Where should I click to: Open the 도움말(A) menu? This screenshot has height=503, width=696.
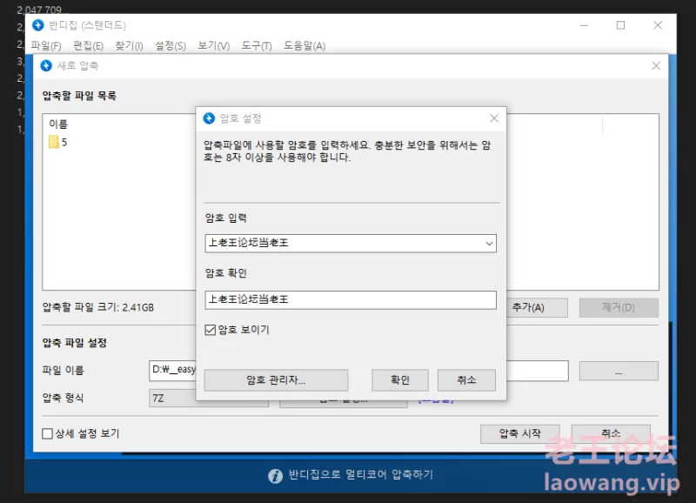click(x=304, y=46)
